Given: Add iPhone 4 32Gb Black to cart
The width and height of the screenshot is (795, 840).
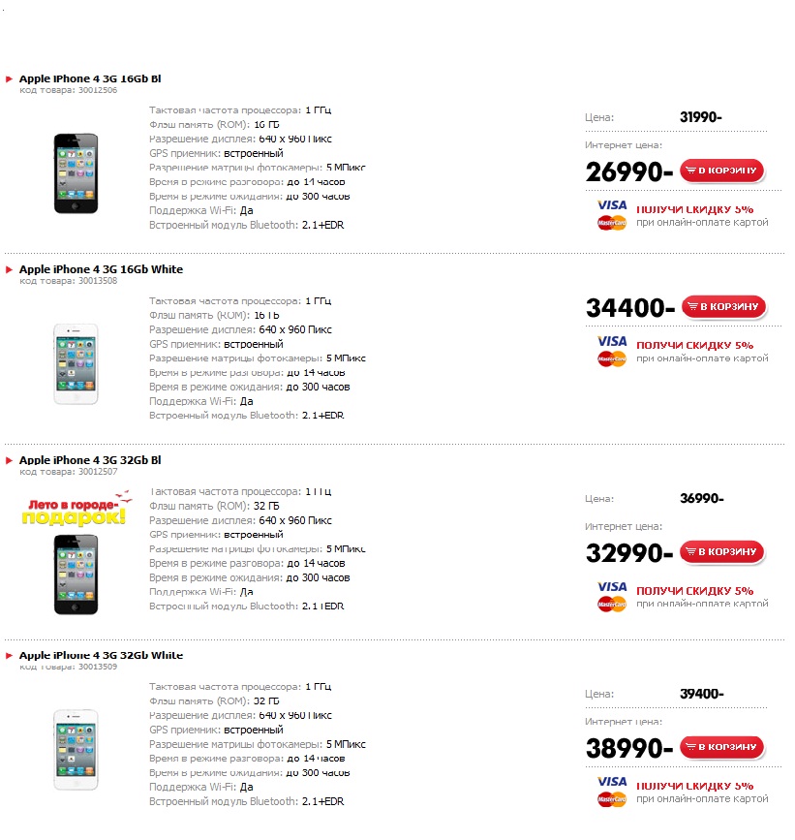Looking at the screenshot, I should [721, 552].
